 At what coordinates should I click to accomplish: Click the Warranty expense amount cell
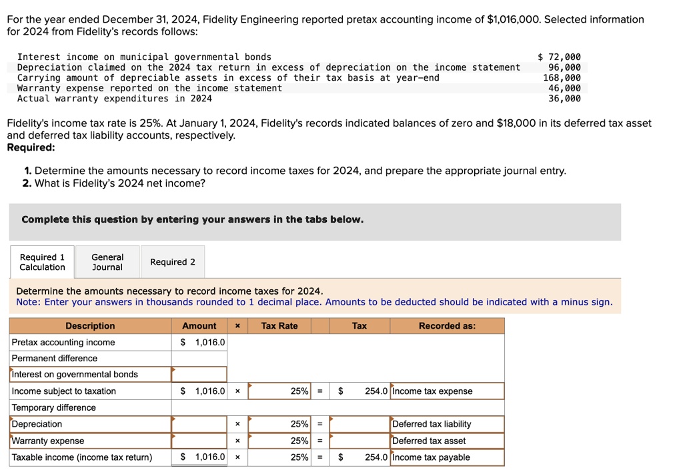tap(199, 441)
